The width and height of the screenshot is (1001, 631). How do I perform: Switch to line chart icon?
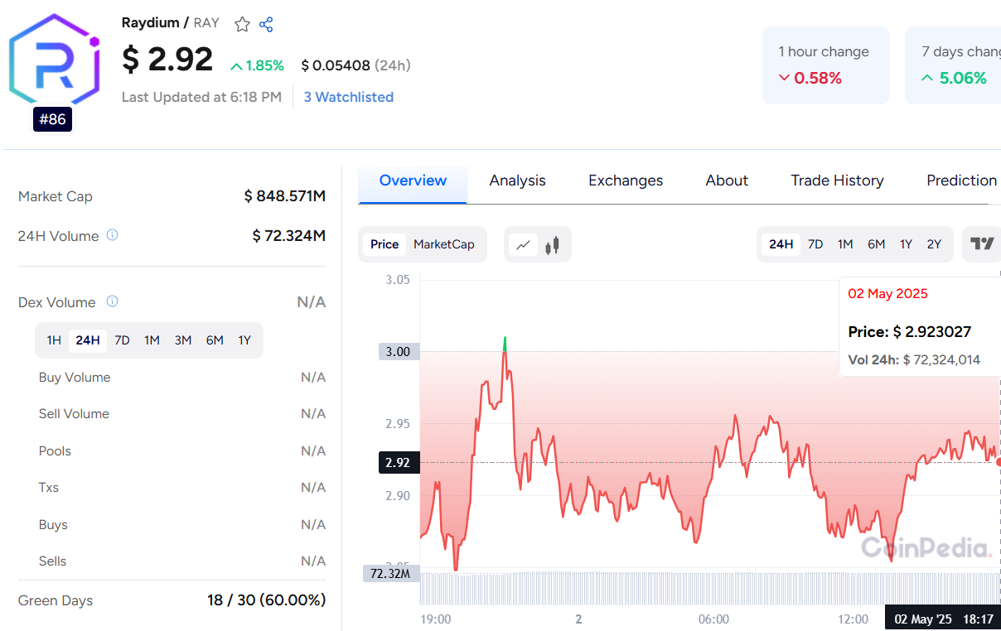click(523, 244)
